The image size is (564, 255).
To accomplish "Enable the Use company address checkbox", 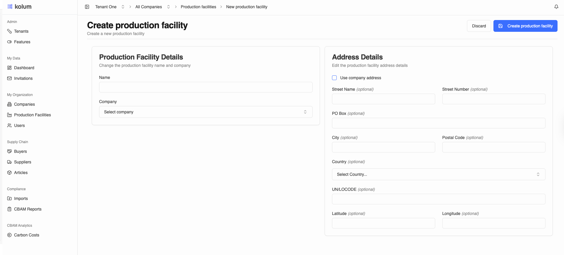I will (x=334, y=78).
